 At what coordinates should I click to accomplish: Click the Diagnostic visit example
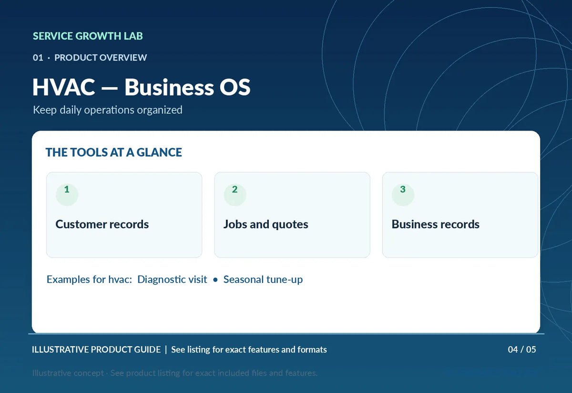click(172, 280)
